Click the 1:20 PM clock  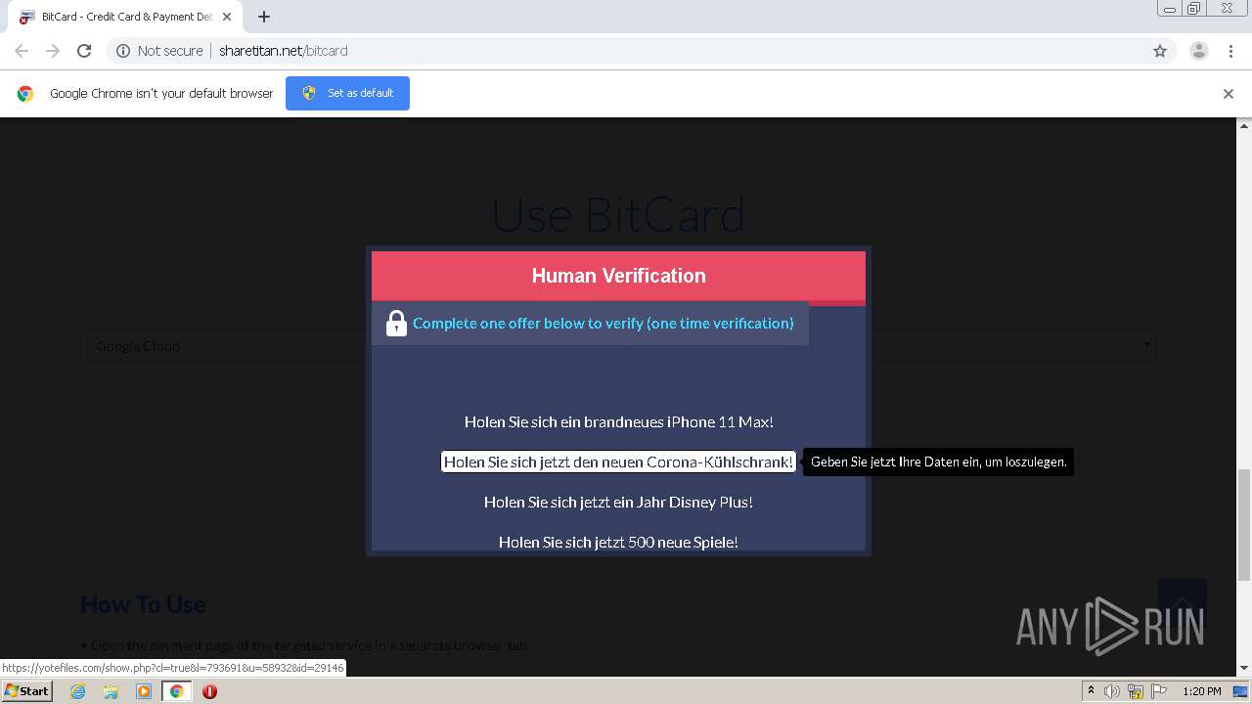click(1202, 691)
